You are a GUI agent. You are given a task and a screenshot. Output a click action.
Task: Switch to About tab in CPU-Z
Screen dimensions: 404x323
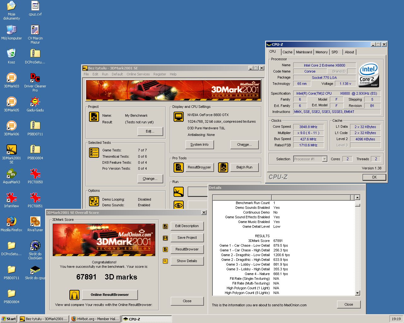click(349, 52)
